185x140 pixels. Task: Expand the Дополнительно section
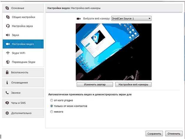[x=23, y=113]
